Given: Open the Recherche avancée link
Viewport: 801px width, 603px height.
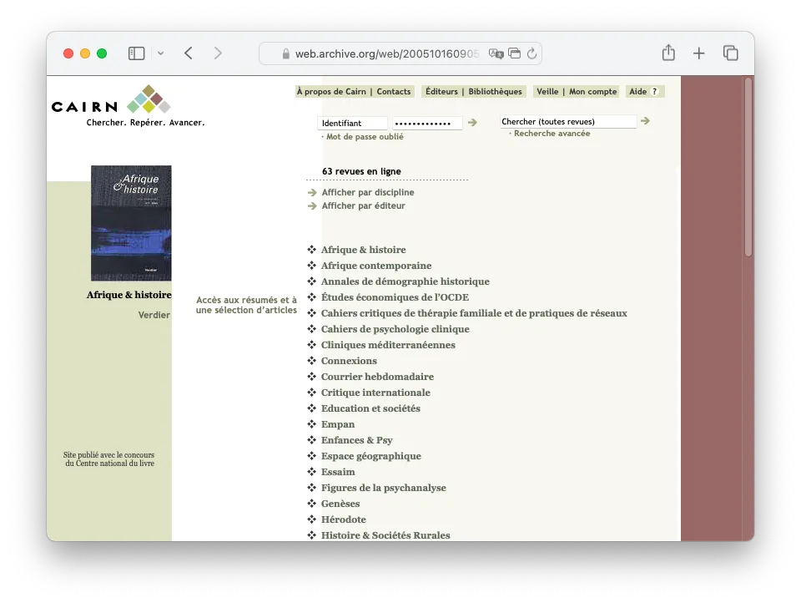Looking at the screenshot, I should 552,134.
